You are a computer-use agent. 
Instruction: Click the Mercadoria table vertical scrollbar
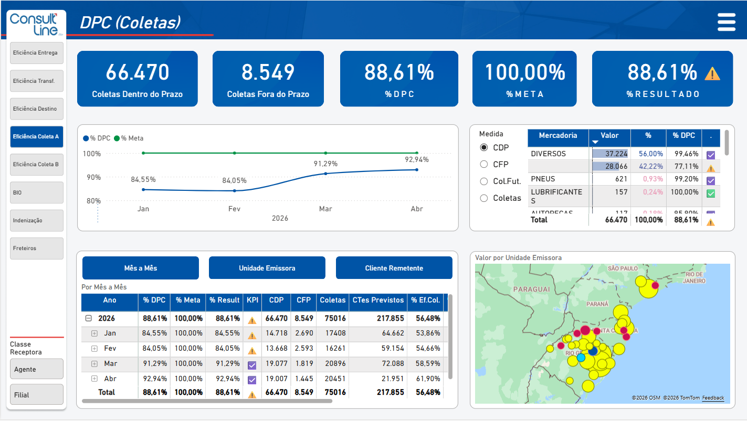click(x=727, y=143)
